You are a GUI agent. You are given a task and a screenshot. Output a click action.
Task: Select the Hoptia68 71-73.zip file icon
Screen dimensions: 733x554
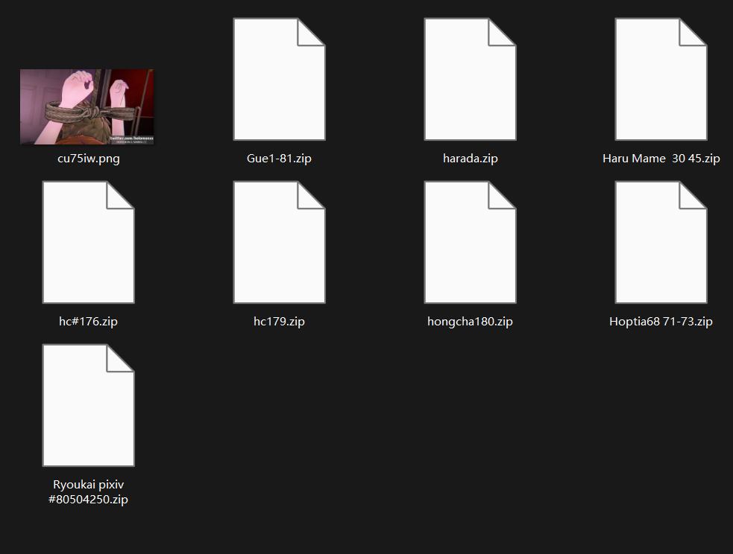(661, 243)
